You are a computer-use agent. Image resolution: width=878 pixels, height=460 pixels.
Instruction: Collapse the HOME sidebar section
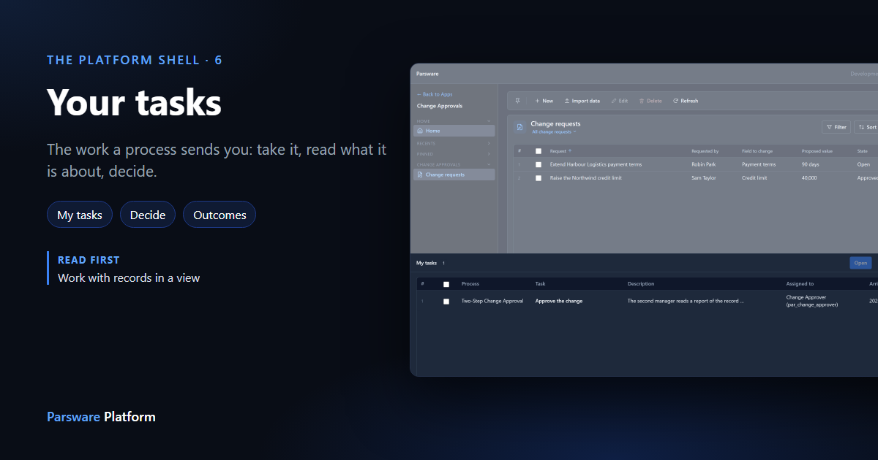coord(489,121)
